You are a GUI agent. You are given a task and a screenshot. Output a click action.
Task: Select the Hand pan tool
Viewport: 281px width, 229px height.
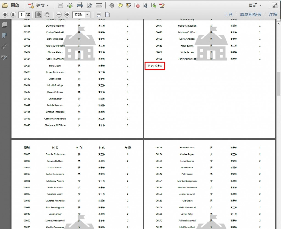[47, 15]
